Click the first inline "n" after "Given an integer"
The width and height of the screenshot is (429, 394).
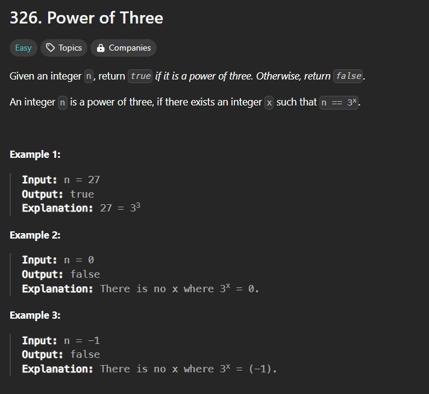89,76
